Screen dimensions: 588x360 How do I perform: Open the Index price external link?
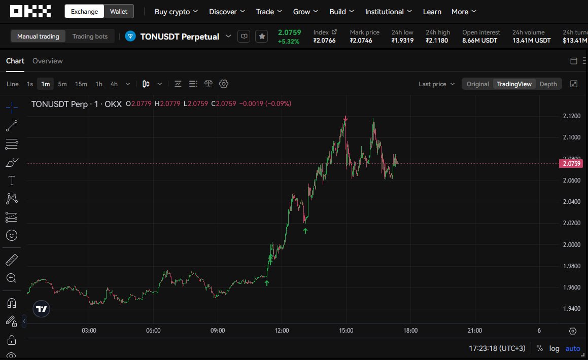point(334,32)
